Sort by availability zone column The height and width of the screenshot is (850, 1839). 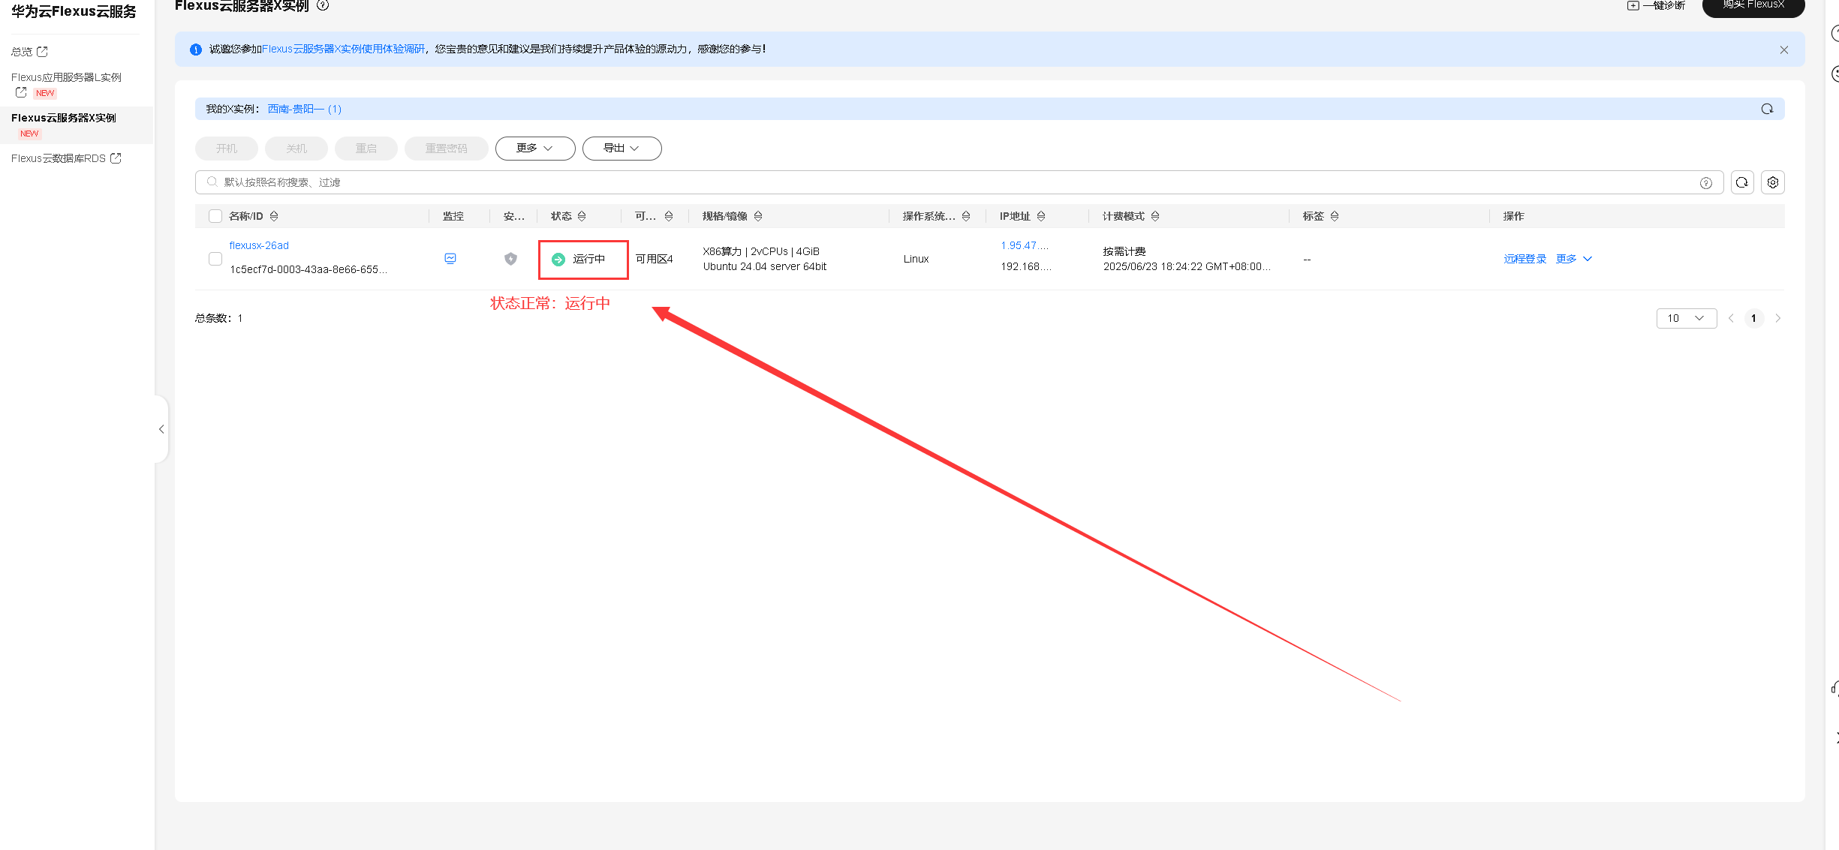(669, 216)
